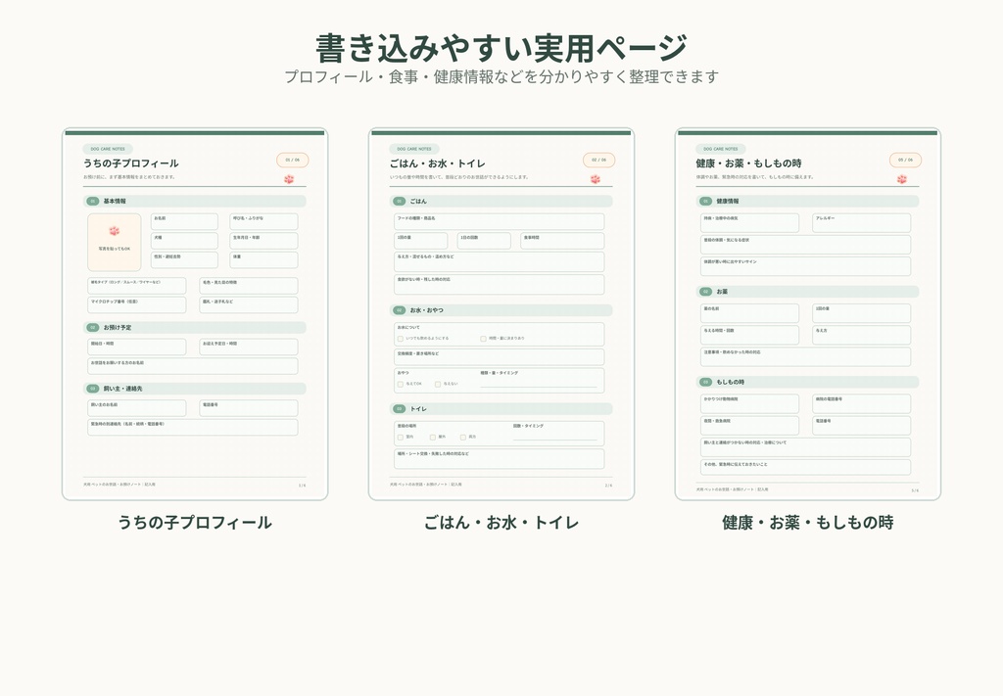
Task: Click the 05 / 06 page badge
Action: 905,160
